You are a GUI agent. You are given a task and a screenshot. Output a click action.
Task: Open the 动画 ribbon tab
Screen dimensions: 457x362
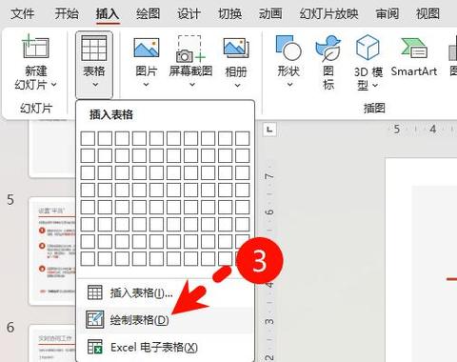click(x=270, y=14)
